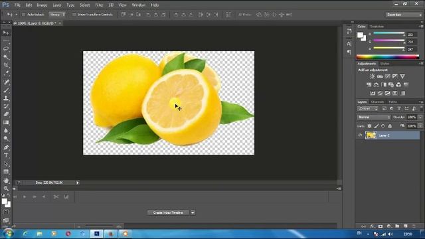
Task: Add an Invert adjustment
Action: pos(373,93)
